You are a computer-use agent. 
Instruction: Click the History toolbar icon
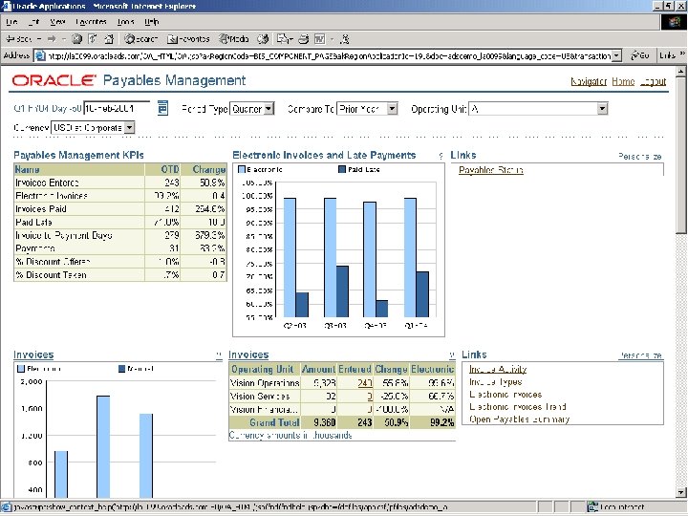pos(263,39)
